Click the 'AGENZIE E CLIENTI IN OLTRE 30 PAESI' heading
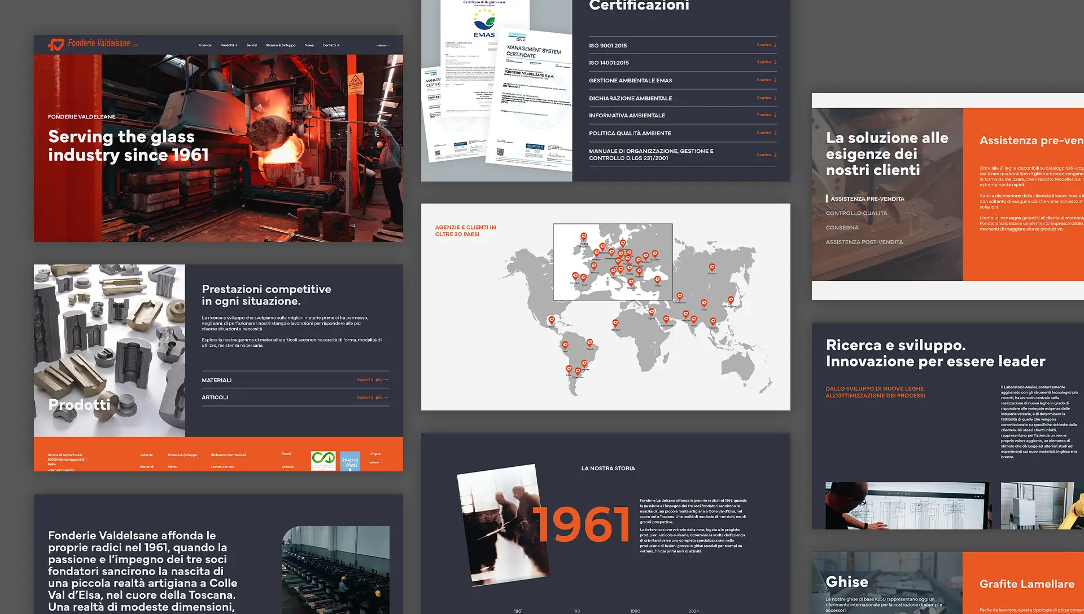 pyautogui.click(x=465, y=231)
